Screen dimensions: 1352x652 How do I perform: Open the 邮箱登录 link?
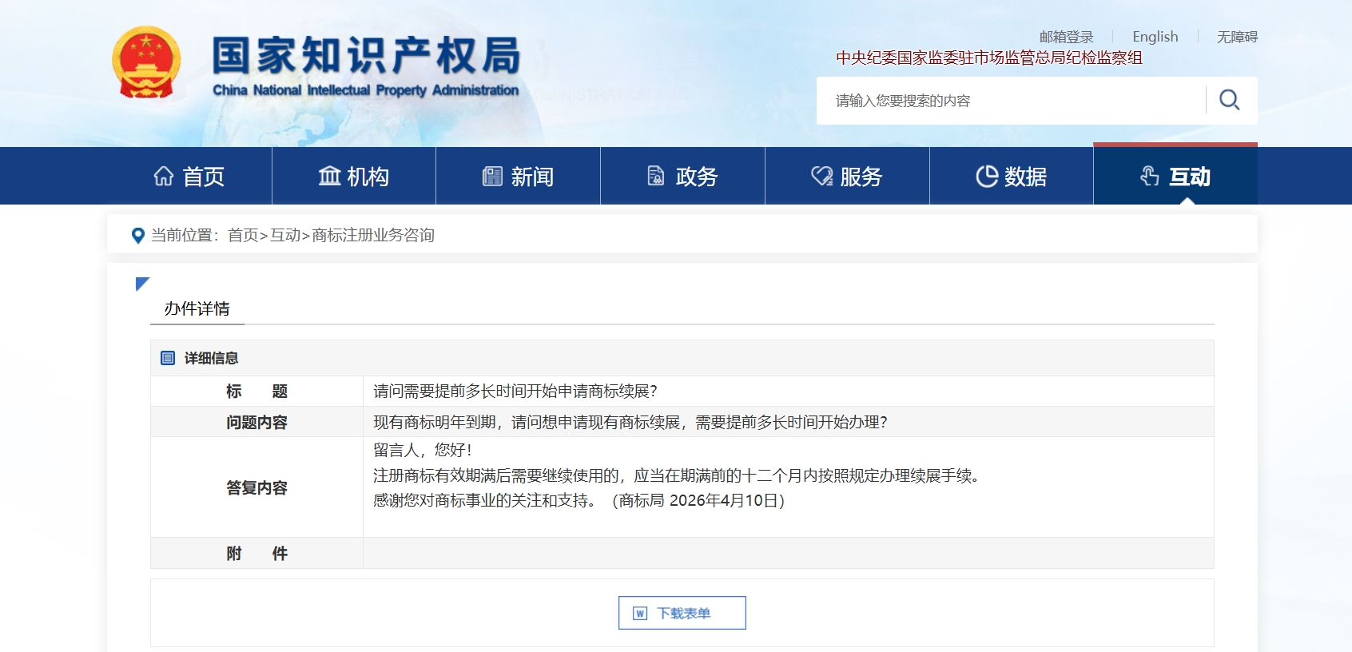(x=1066, y=37)
